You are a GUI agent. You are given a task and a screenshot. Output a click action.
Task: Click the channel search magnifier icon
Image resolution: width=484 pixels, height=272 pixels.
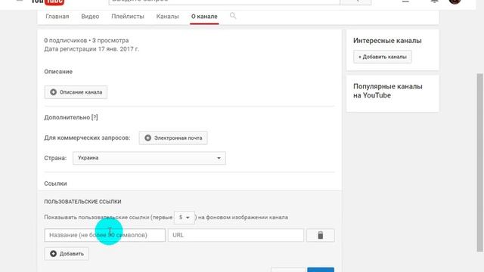pos(233,15)
